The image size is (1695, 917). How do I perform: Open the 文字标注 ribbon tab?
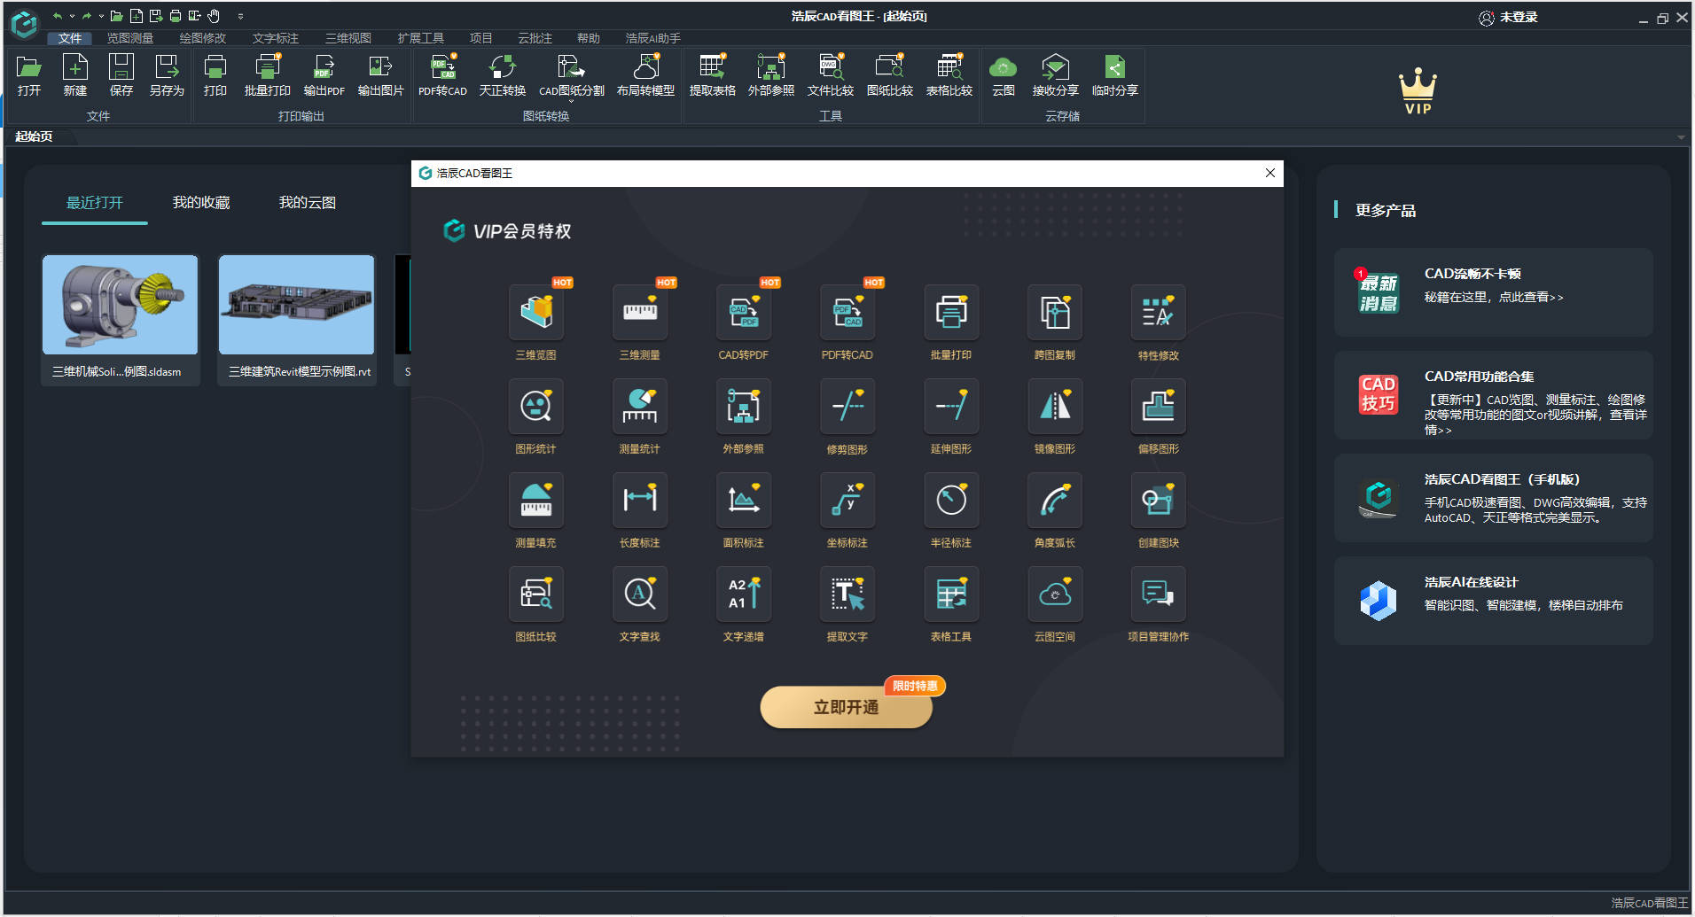pos(276,38)
